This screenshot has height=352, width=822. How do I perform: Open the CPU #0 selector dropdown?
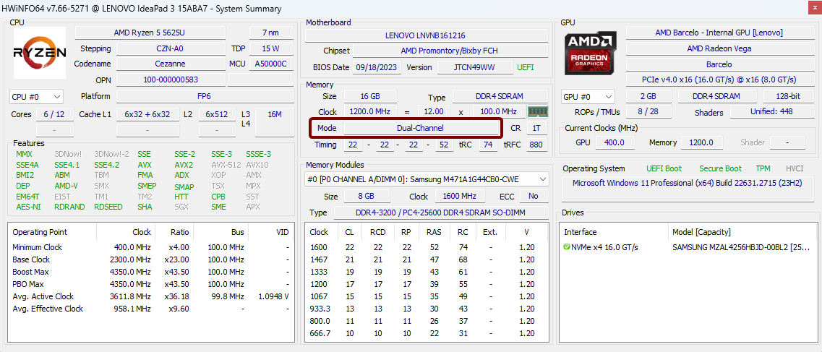pos(36,97)
